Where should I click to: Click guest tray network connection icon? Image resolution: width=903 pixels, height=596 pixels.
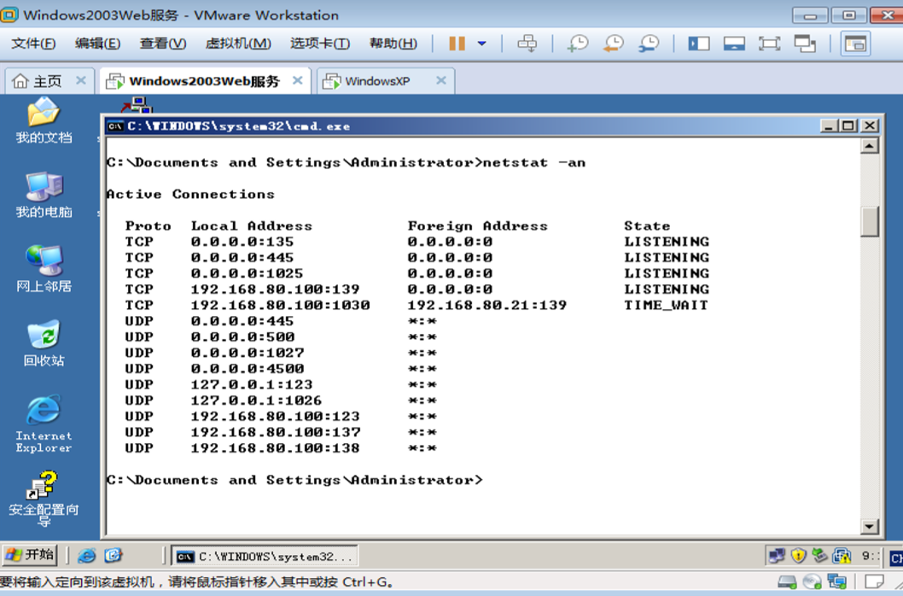[777, 556]
